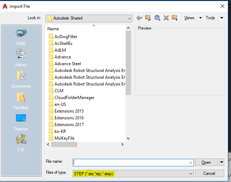This screenshot has height=182, width=231.
Task: Open the Documents shortcut
Action: click(x=21, y=79)
